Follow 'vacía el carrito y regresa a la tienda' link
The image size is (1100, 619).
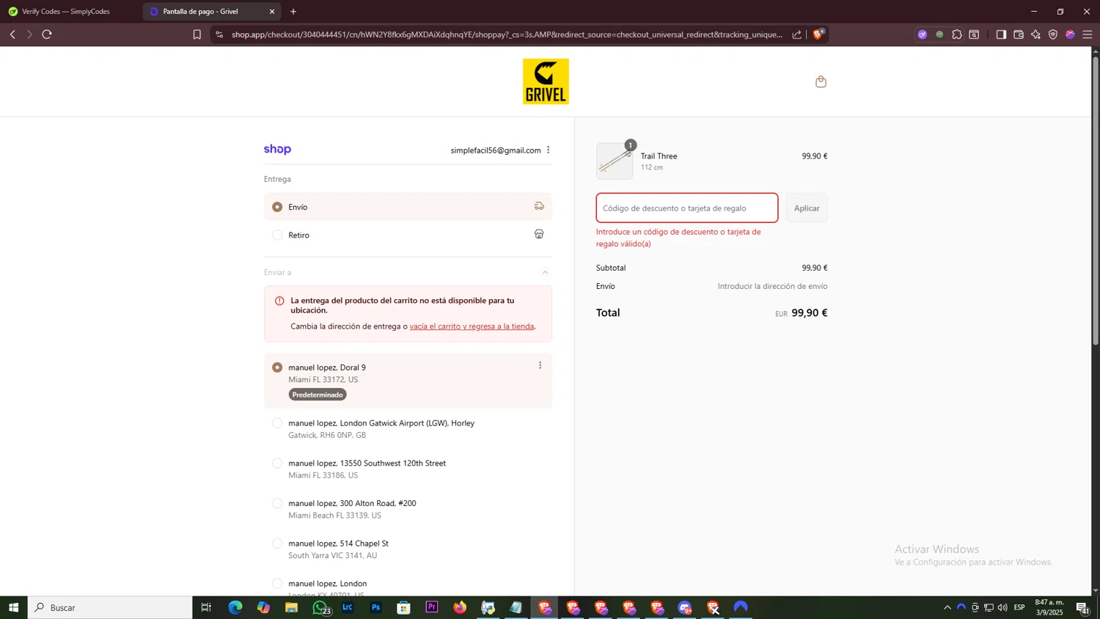(472, 326)
